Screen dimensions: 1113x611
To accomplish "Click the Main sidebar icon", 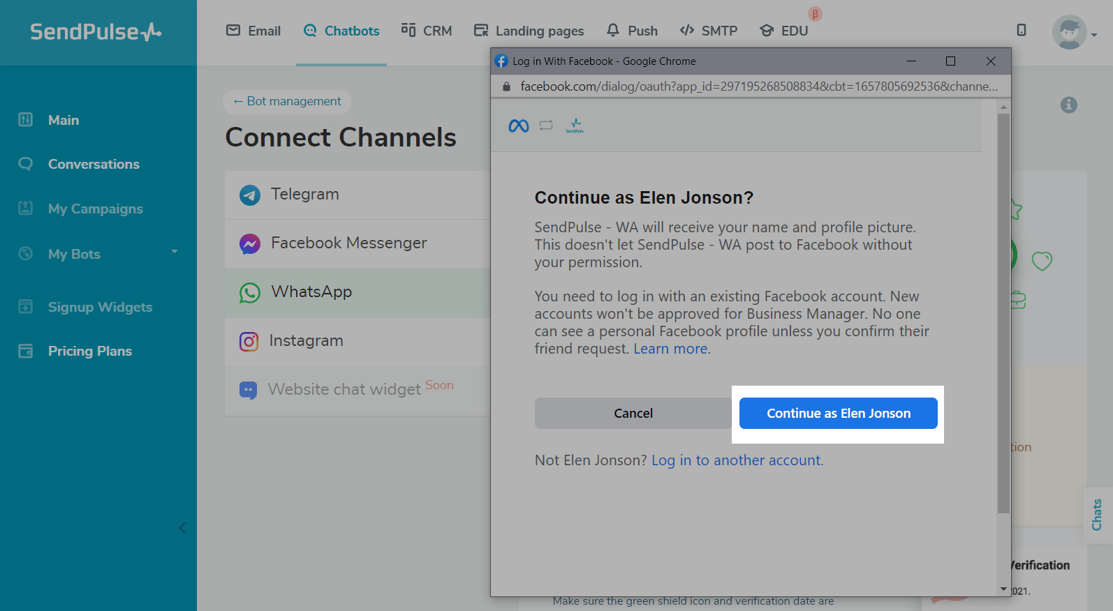I will pyautogui.click(x=26, y=119).
